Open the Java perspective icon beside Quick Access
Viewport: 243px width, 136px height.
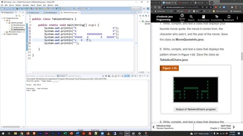148,8
